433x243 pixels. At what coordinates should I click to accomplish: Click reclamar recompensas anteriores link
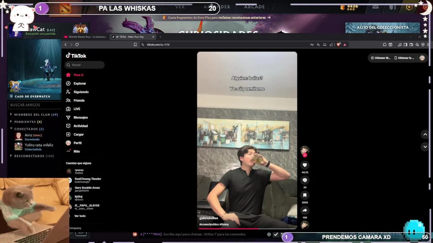[x=242, y=18]
